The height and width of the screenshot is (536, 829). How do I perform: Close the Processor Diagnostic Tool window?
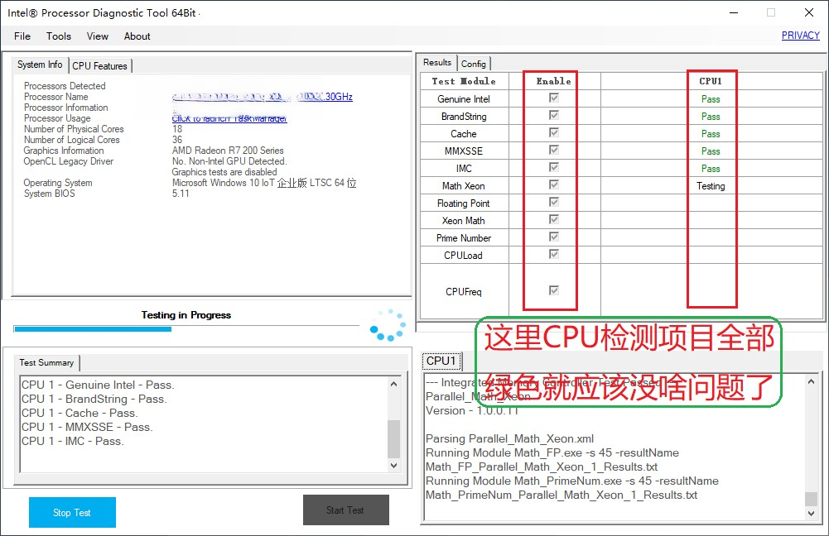point(809,12)
